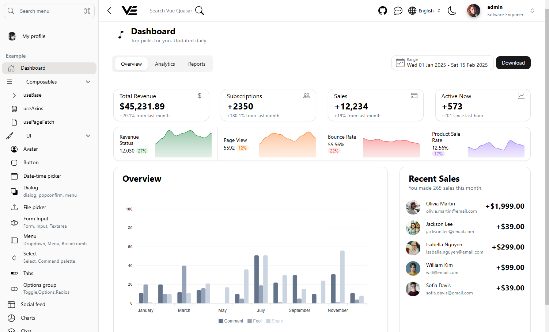Switch to the Analytics tab

(165, 63)
